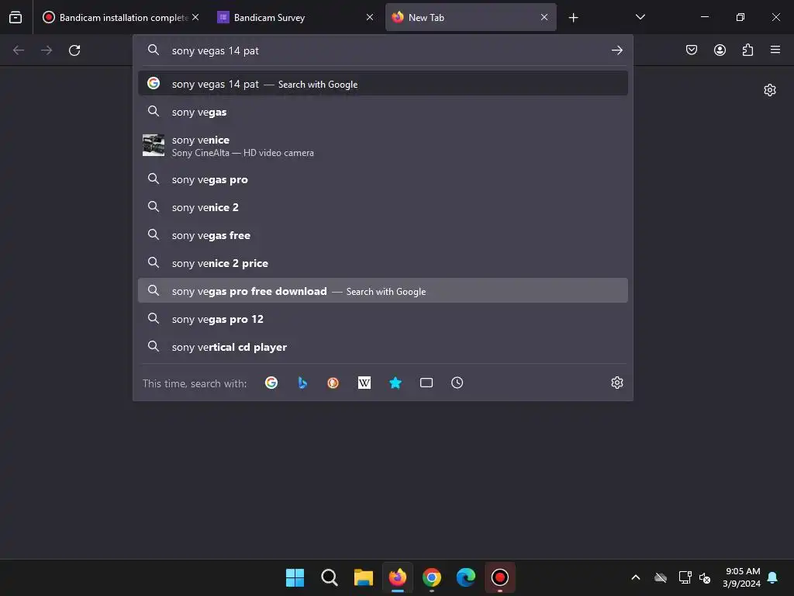Show hidden system tray icons
This screenshot has width=794, height=596.
point(636,577)
